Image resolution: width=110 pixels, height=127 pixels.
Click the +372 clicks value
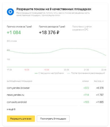click(86, 88)
